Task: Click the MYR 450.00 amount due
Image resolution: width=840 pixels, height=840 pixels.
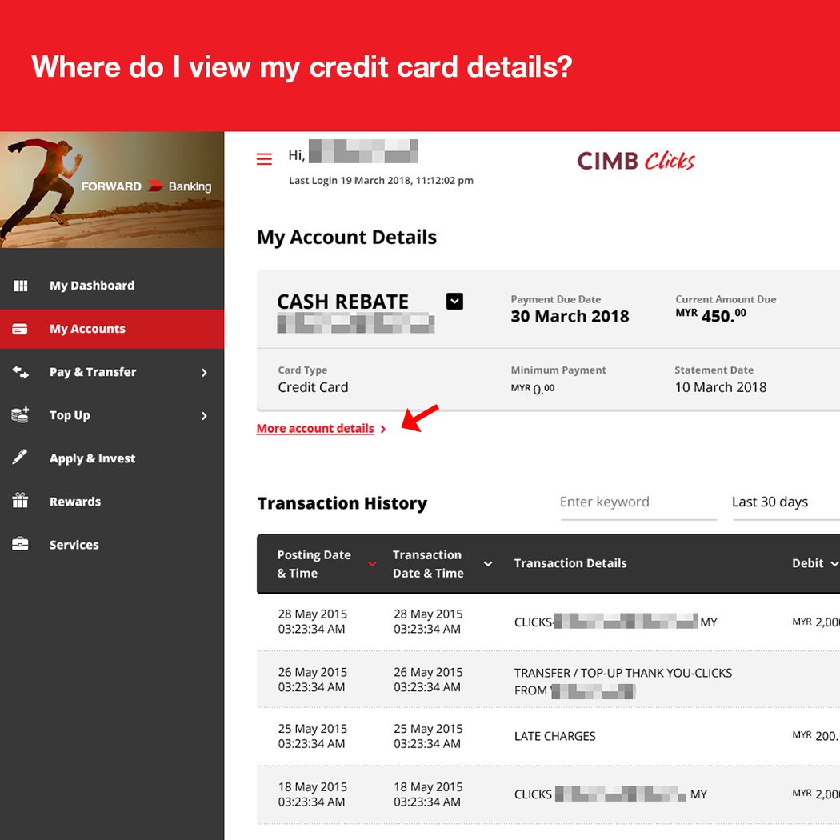Action: 711,315
